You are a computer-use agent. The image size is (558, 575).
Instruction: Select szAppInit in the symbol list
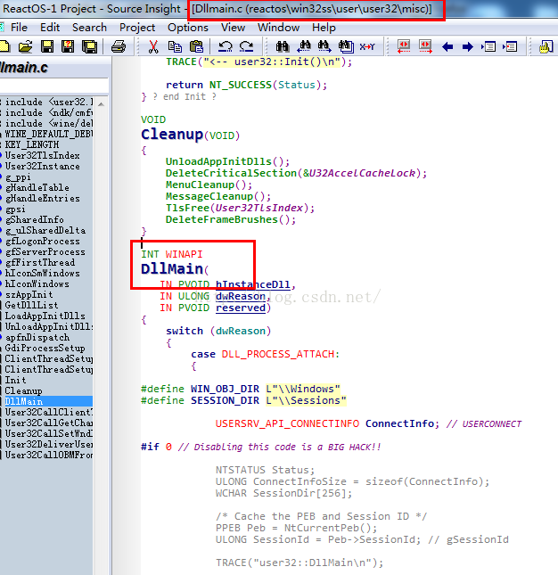tap(29, 294)
